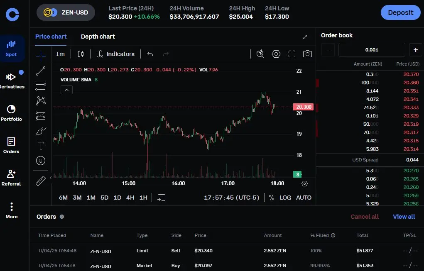This screenshot has width=424, height=271.
Task: Show % Filled info tooltip
Action: coord(333,235)
